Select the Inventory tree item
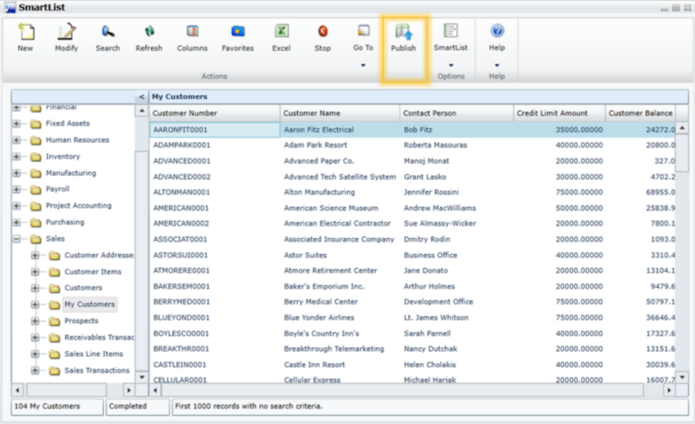Screen dimensions: 695x424 (63, 156)
